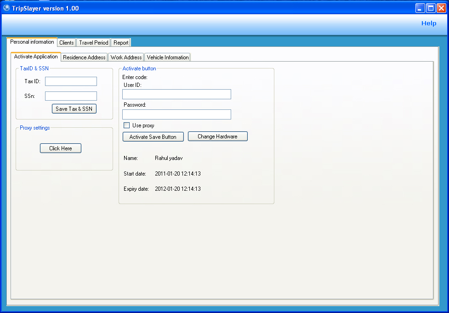Viewport: 449px width, 313px height.
Task: Click the Proxy settings group heading
Action: [34, 128]
